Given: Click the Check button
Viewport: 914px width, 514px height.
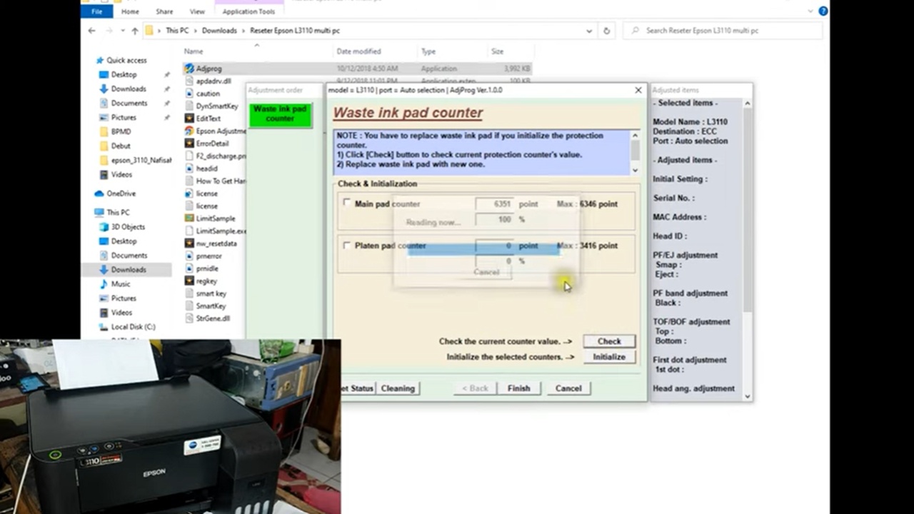Looking at the screenshot, I should tap(609, 341).
